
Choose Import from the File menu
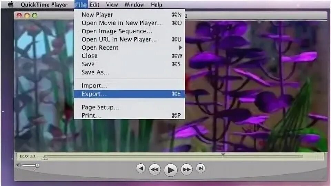coord(129,86)
